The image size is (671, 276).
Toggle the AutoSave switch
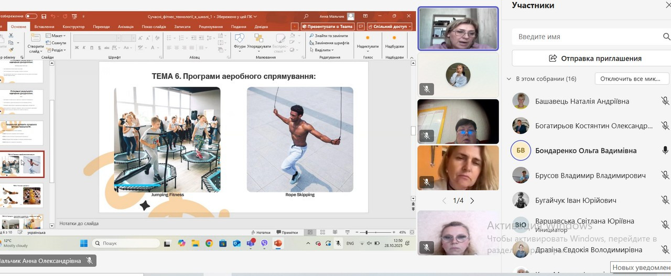coord(31,17)
